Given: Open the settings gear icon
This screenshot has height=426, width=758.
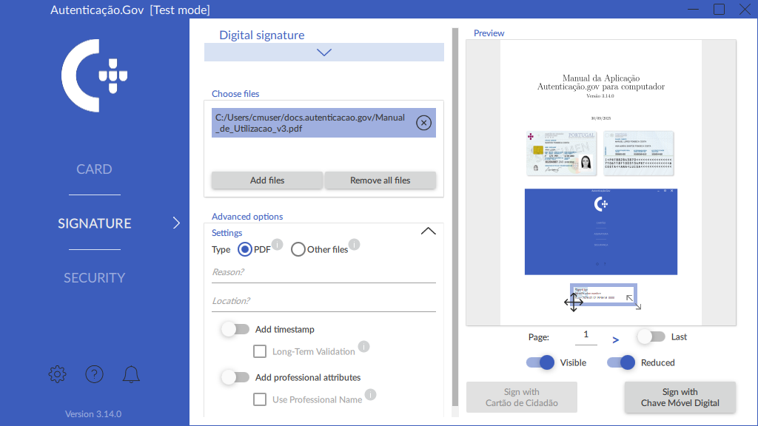Looking at the screenshot, I should pos(57,374).
